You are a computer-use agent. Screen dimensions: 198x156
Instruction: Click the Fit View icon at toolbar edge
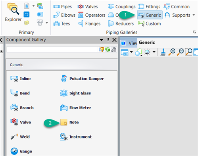click(196, 52)
